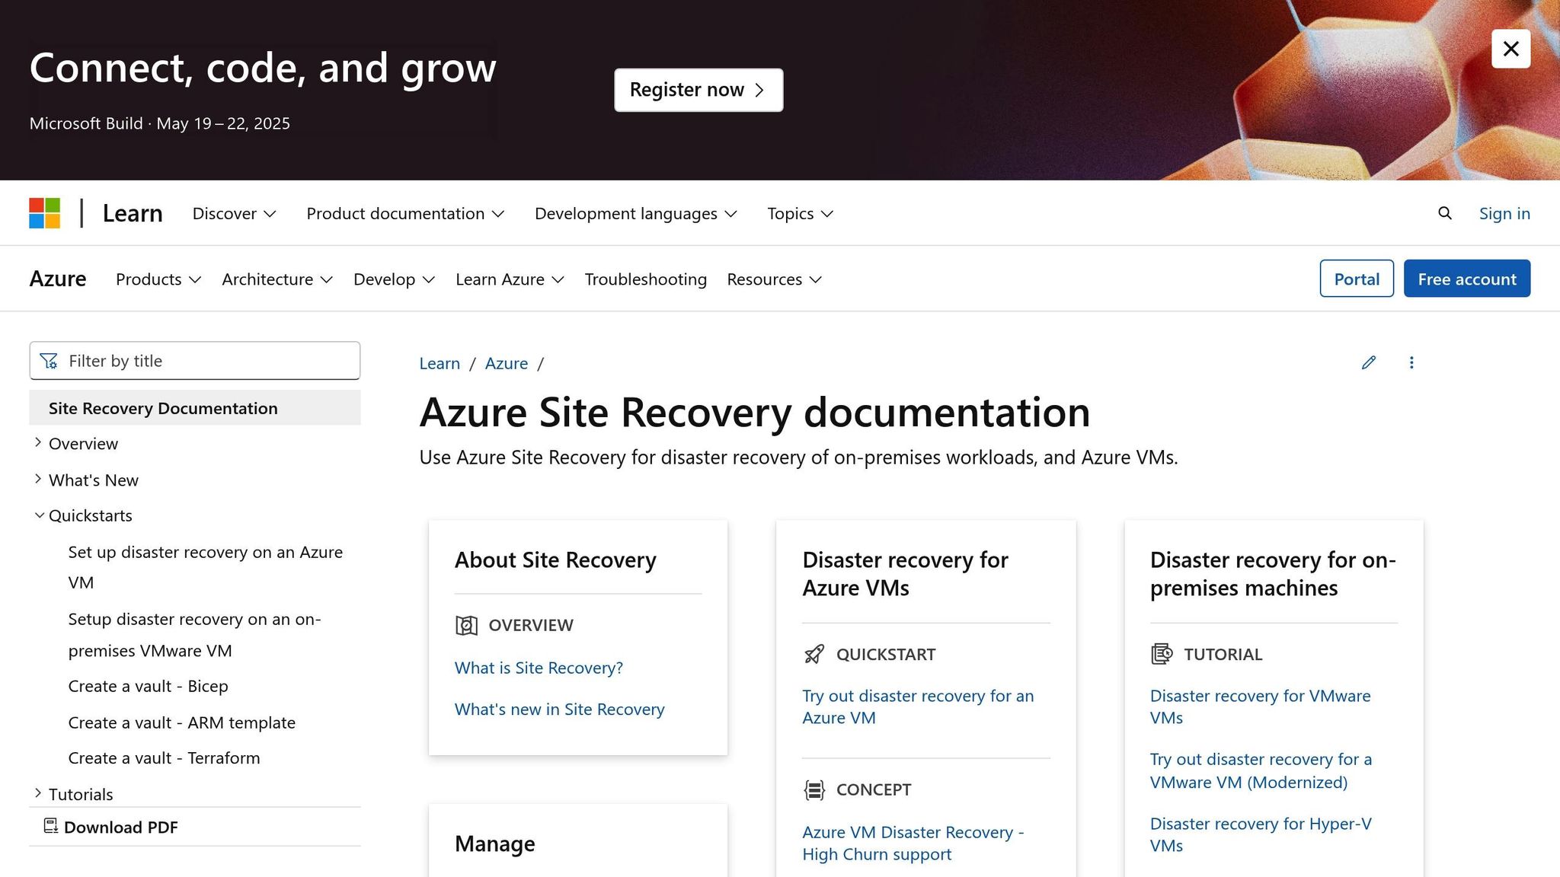Open Create a vault - Bicep
The width and height of the screenshot is (1560, 877).
148,686
